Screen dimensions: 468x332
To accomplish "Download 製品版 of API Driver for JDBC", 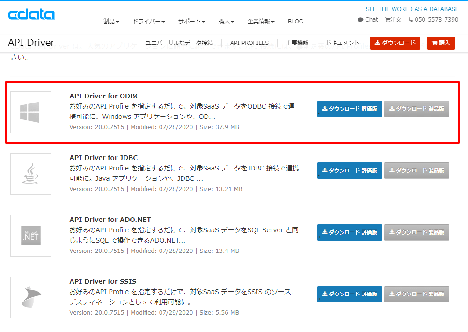I will point(417,170).
